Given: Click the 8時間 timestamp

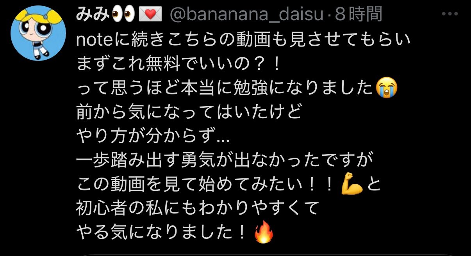Looking at the screenshot, I should pos(358,14).
